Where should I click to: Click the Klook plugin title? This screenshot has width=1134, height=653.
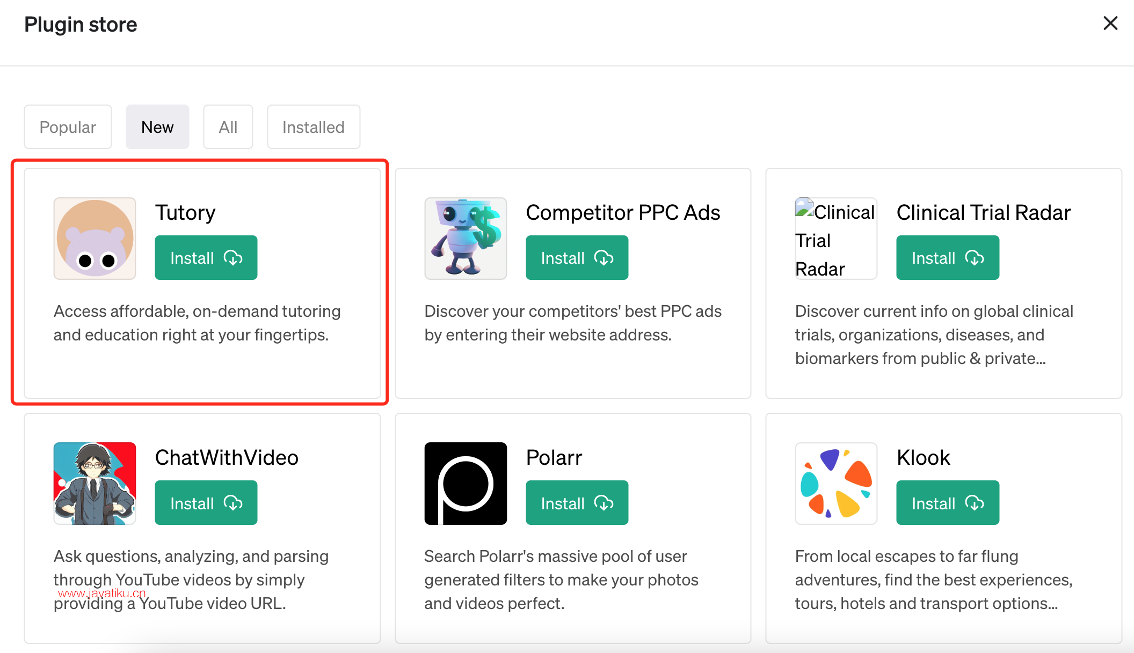(923, 457)
